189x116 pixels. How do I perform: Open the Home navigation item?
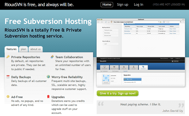click(107, 5)
